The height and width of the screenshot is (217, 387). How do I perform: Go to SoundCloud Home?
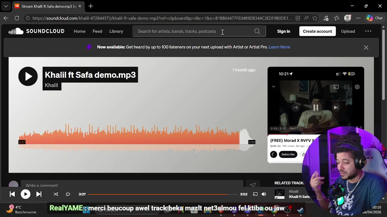[x=80, y=31]
